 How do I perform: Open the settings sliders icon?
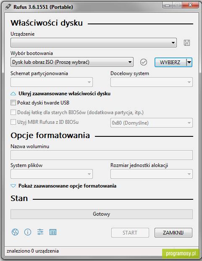40,232
